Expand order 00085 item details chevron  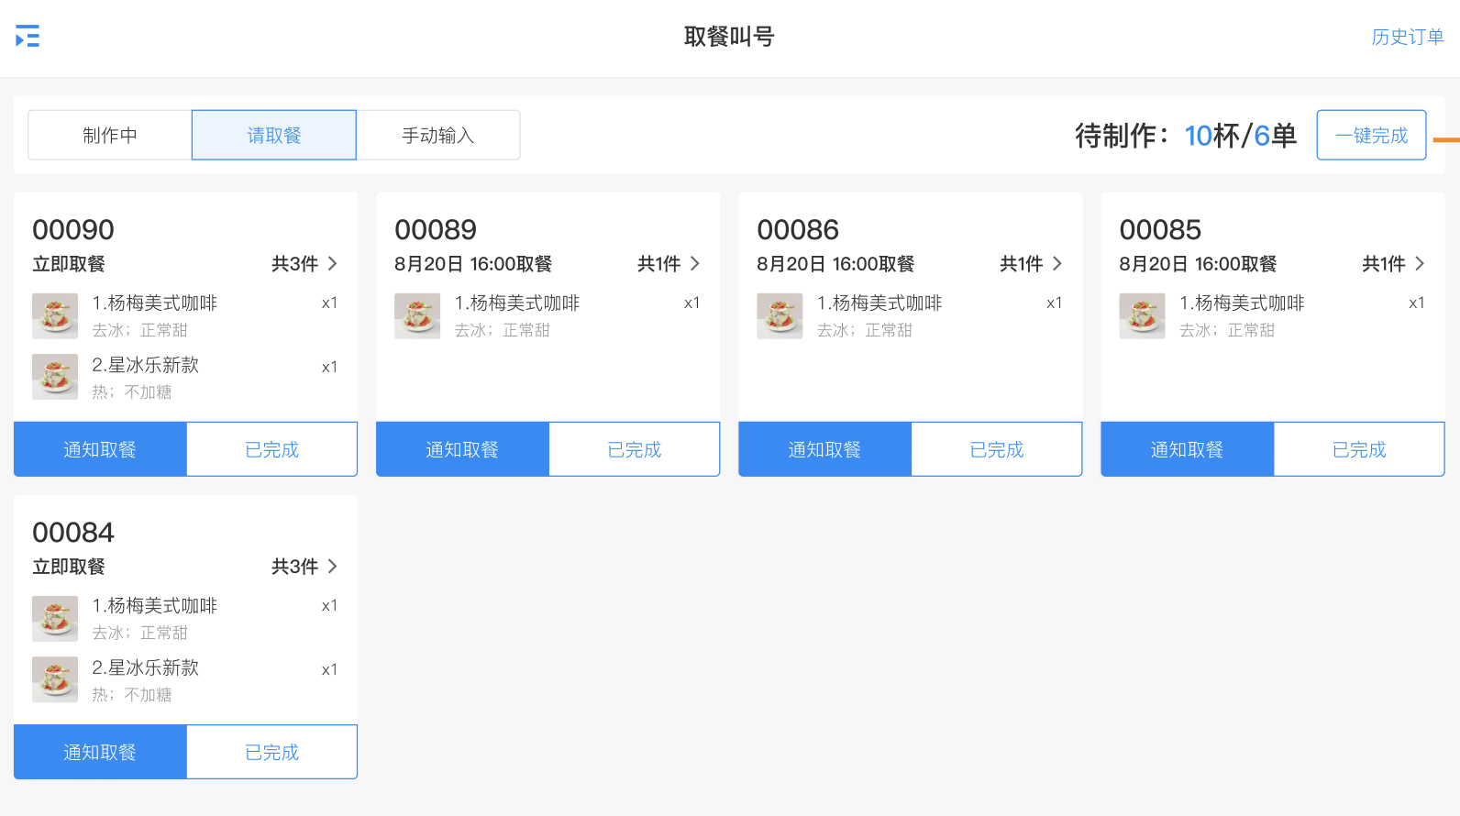1419,264
